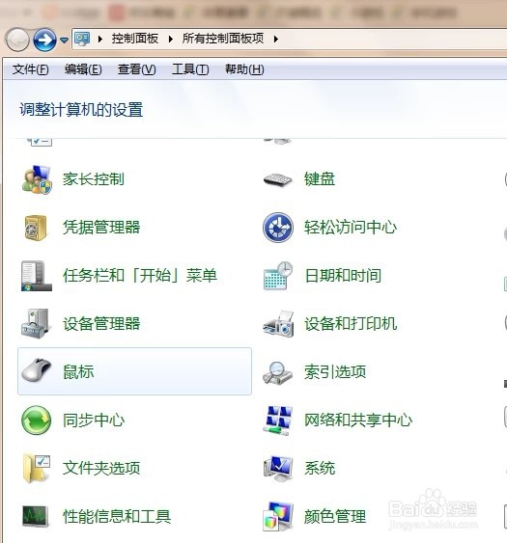Viewport: 507px width, 543px height.
Task: Click the 任务栏和「开始」菜单 icon
Action: click(37, 276)
